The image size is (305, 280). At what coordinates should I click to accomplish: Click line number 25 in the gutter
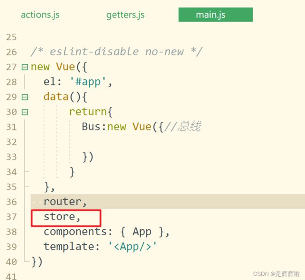(11, 37)
